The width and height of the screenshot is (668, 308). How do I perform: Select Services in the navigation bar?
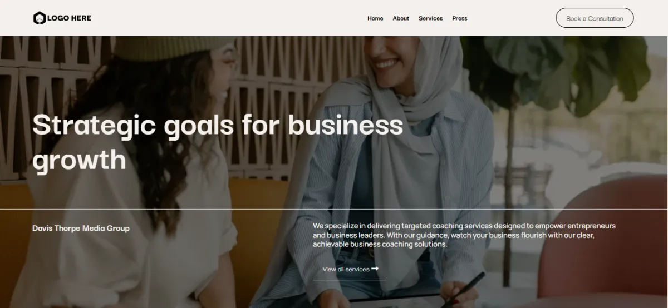tap(431, 18)
